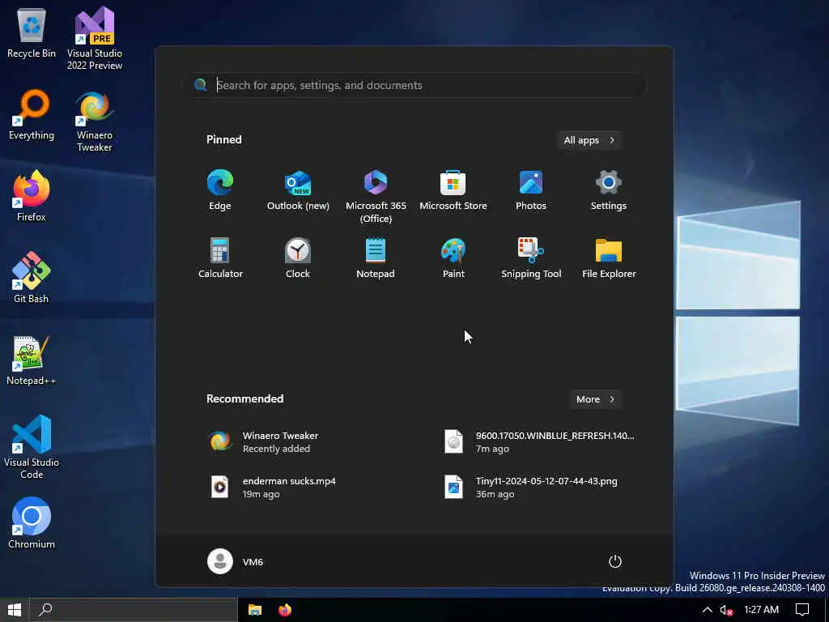Screen dimensions: 829x622
Task: Launch Photos from pinned apps
Action: pyautogui.click(x=531, y=190)
